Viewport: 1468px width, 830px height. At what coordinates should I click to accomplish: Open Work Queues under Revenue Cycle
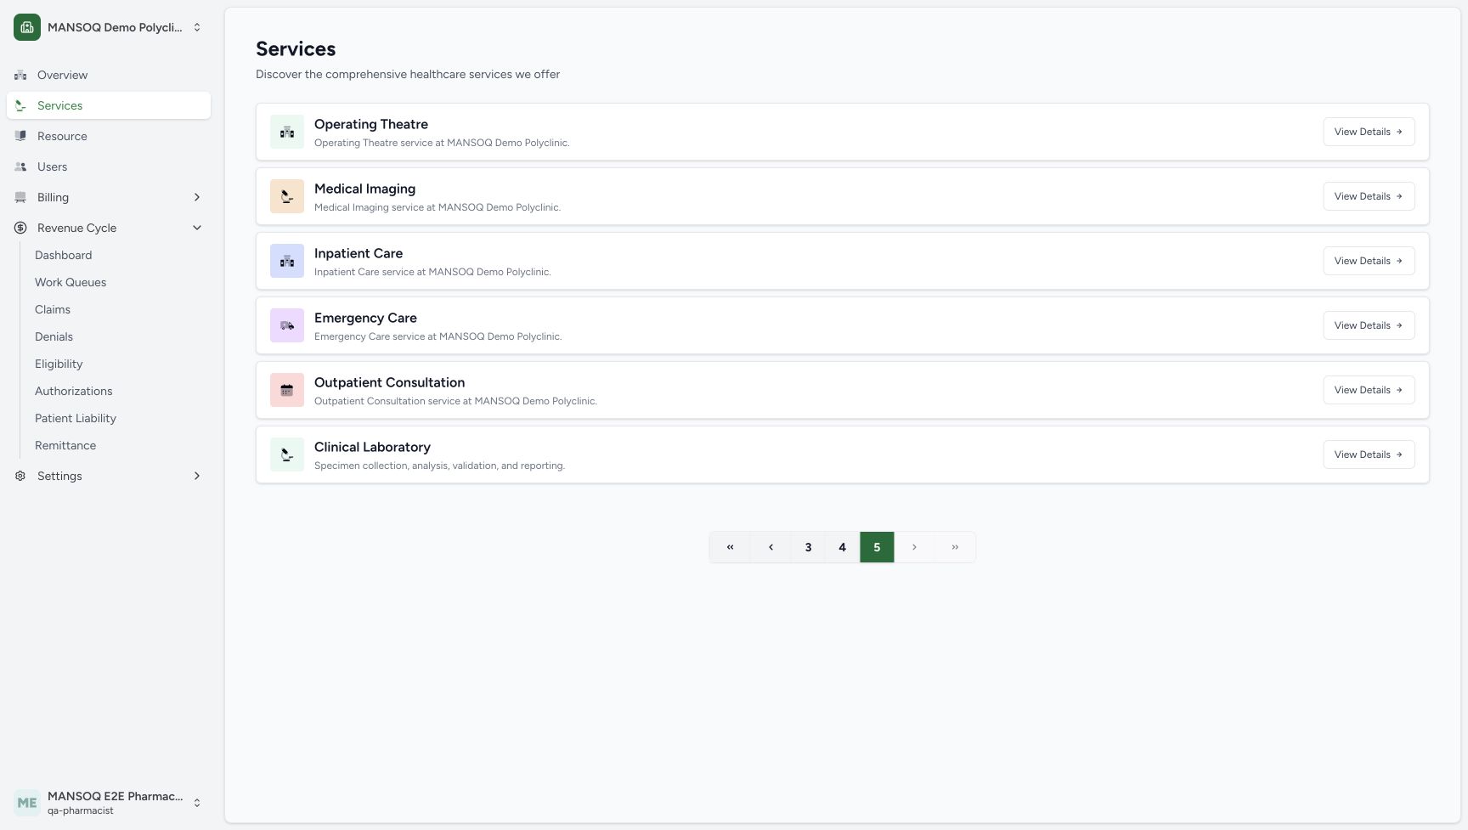pos(71,282)
